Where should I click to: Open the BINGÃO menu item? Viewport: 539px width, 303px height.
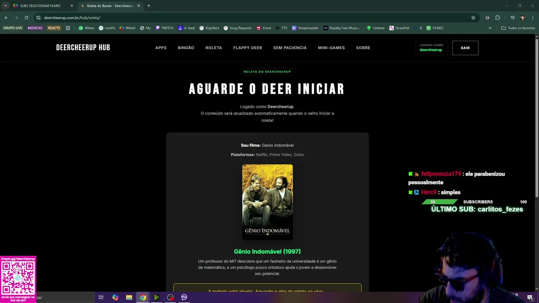186,48
